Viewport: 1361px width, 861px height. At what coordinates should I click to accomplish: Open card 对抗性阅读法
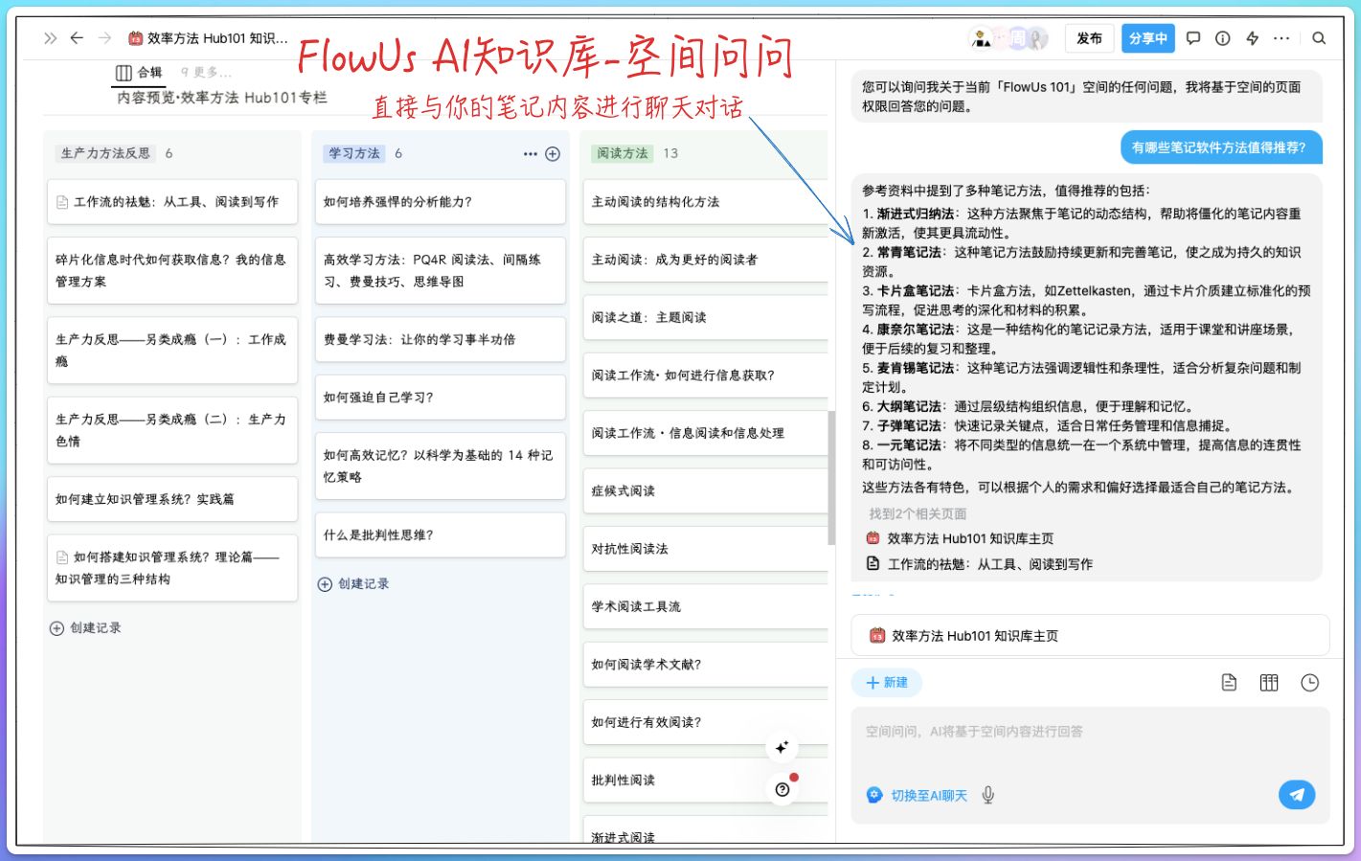(706, 549)
